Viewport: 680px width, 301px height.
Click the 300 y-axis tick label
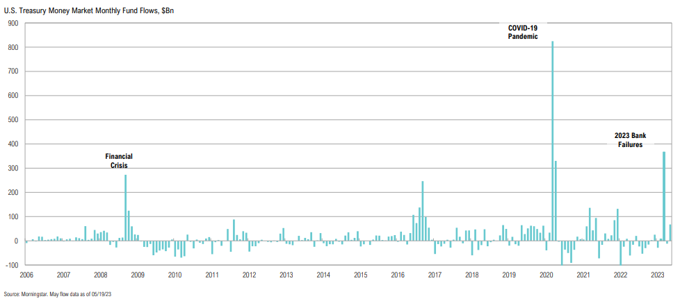pyautogui.click(x=13, y=169)
